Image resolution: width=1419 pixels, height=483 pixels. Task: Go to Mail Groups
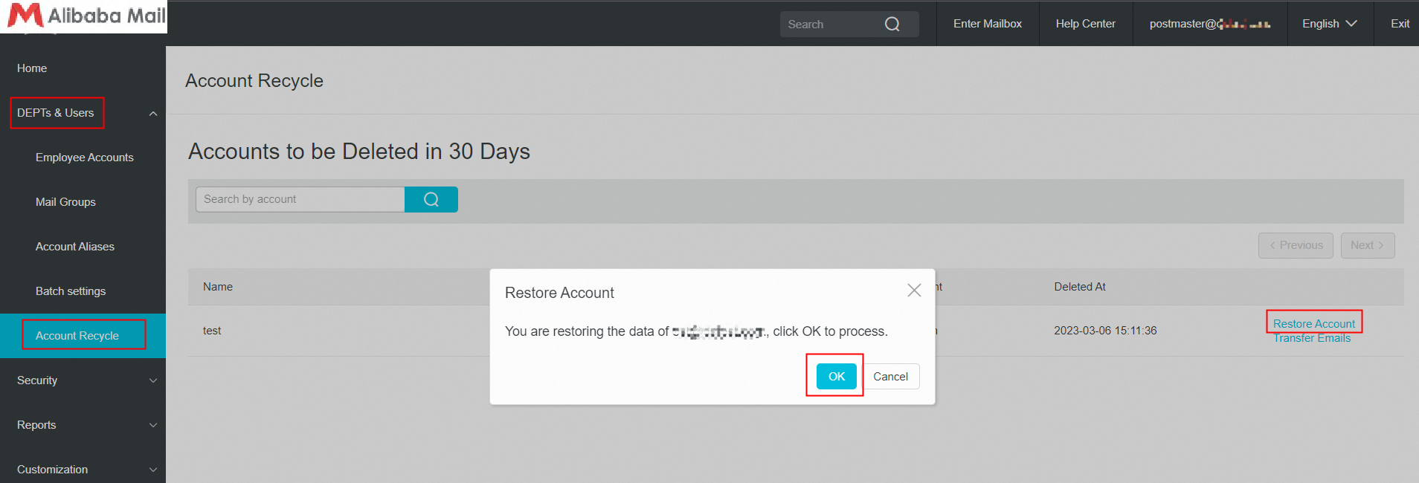coord(65,202)
